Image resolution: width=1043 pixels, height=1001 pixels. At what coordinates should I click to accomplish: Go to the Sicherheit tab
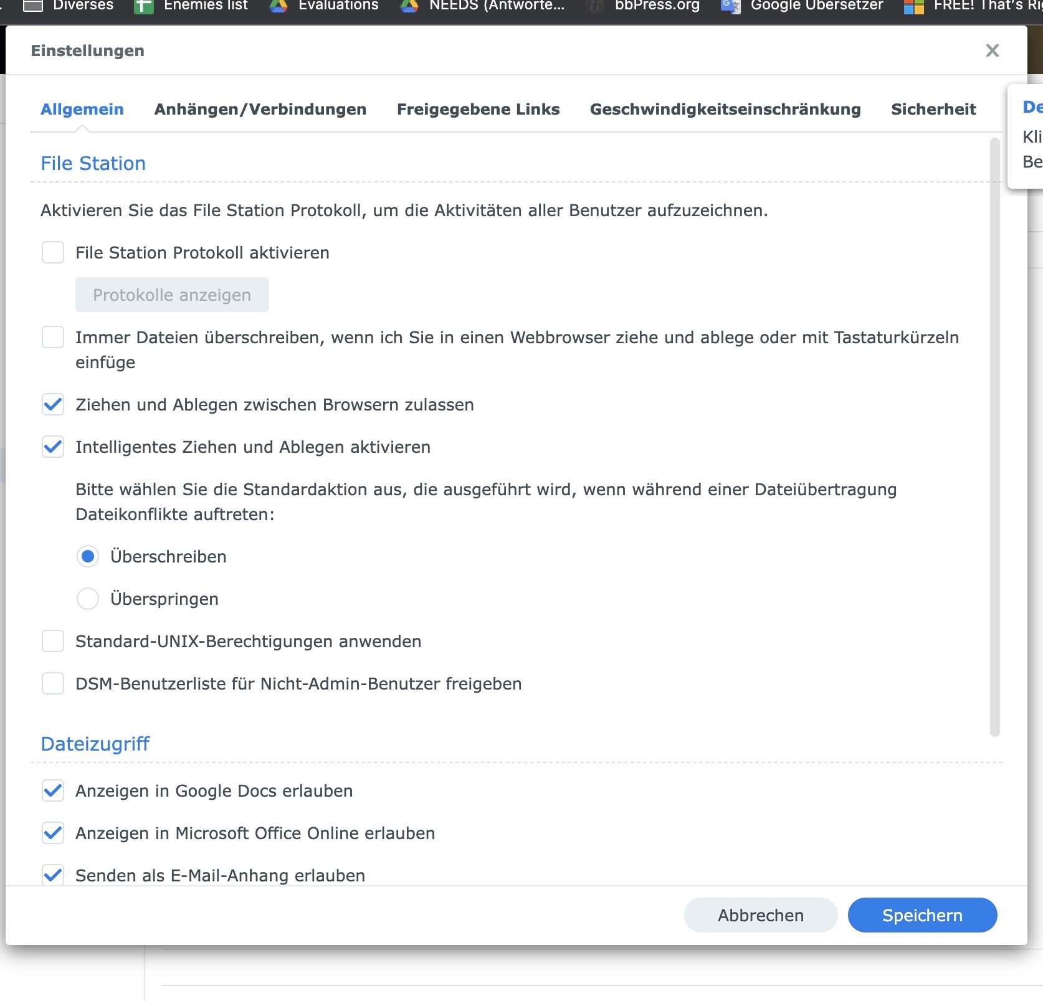pos(933,109)
